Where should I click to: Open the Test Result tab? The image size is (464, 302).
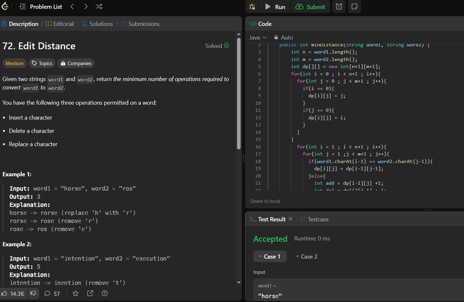(x=268, y=219)
